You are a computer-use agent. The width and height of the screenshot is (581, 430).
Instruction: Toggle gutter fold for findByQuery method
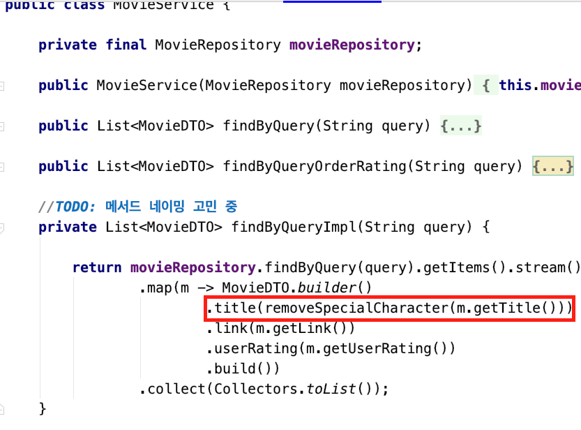2,127
